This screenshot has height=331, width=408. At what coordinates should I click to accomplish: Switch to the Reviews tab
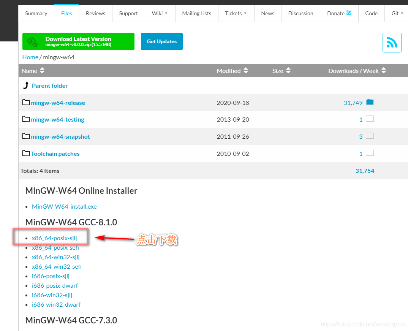[95, 13]
